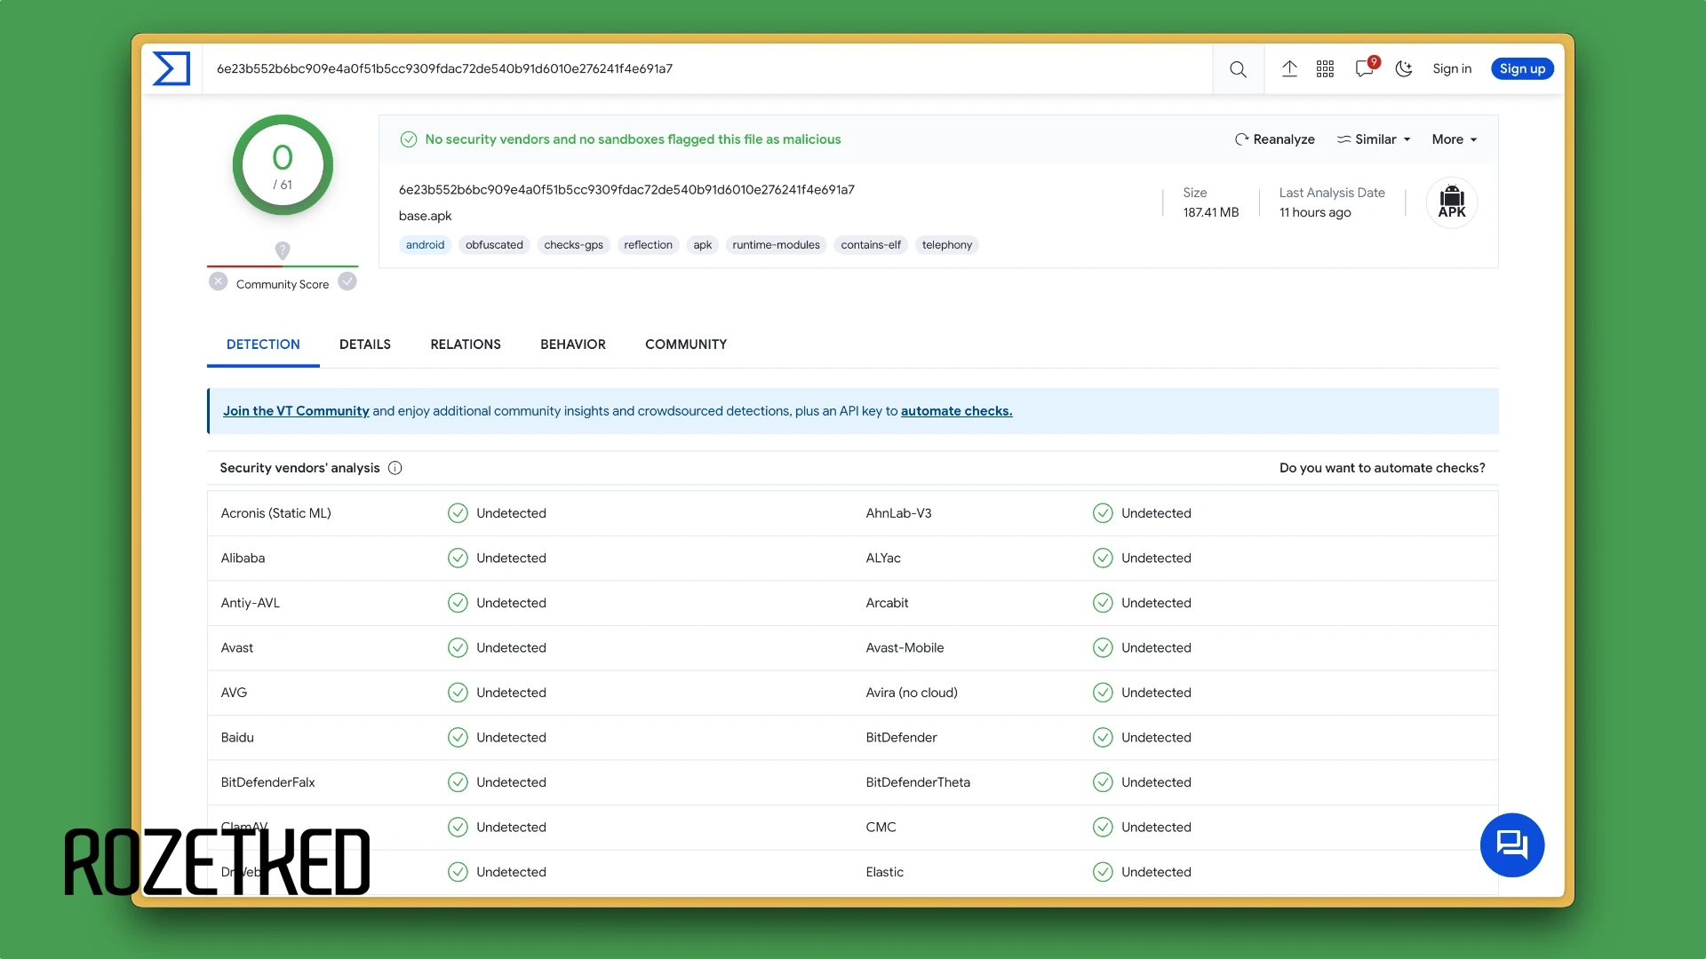Click the community score question marker
Image resolution: width=1706 pixels, height=959 pixels.
[283, 250]
